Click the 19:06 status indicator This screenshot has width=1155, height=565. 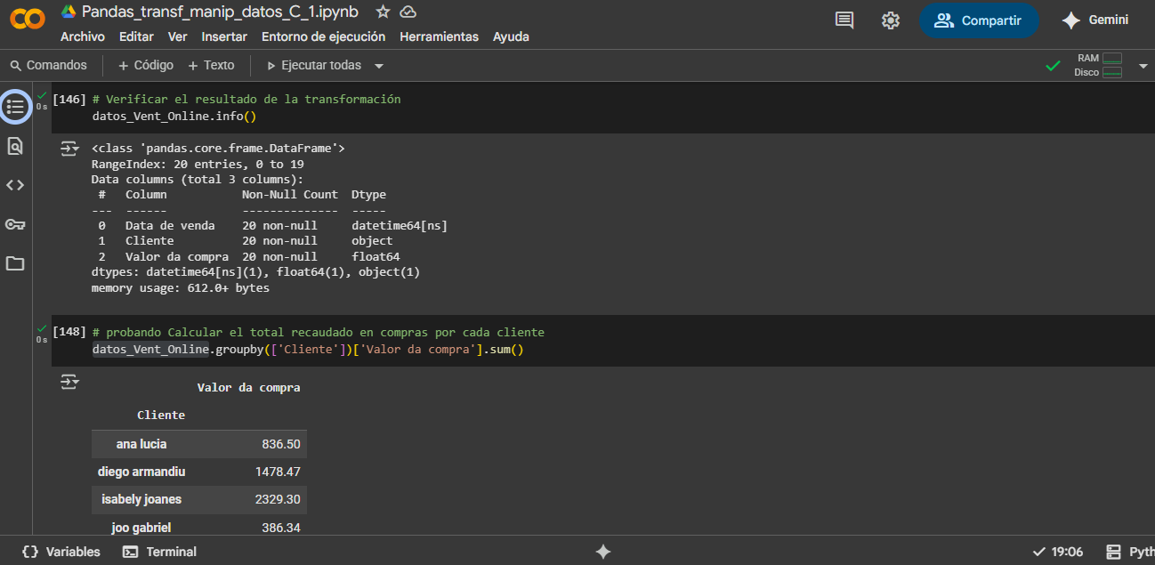(1058, 552)
